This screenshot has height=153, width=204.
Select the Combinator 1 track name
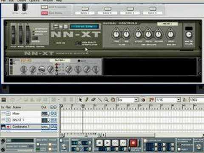(21, 127)
